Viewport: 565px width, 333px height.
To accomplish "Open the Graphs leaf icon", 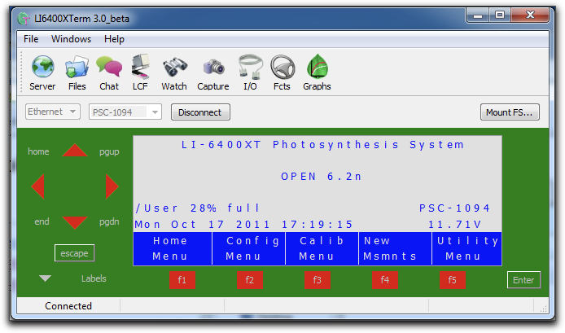I will click(317, 66).
